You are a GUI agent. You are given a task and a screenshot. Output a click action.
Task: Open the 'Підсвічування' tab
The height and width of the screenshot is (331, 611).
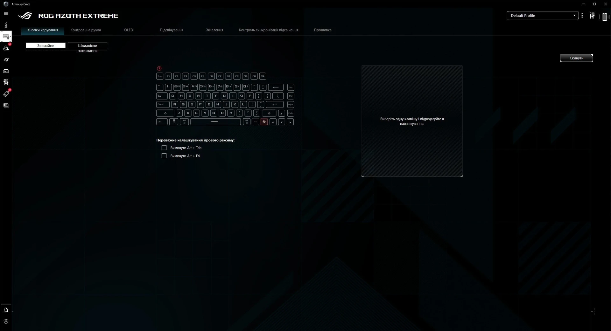coord(172,30)
